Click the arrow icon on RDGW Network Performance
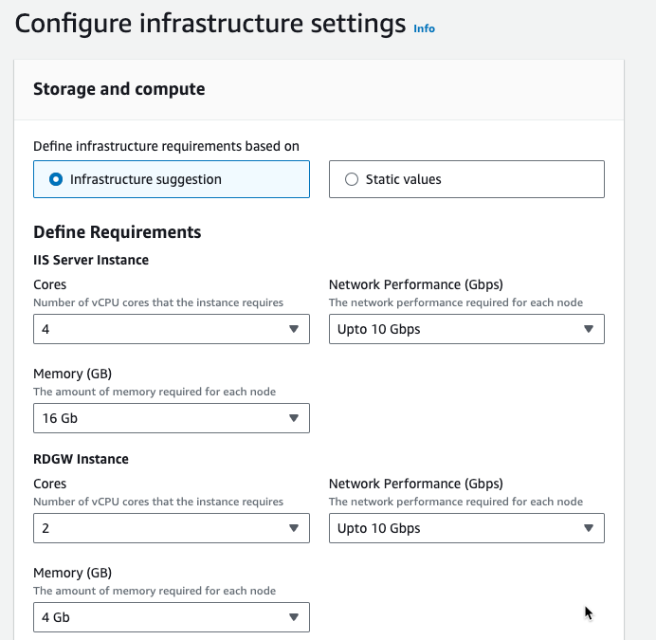The width and height of the screenshot is (656, 640). point(589,528)
